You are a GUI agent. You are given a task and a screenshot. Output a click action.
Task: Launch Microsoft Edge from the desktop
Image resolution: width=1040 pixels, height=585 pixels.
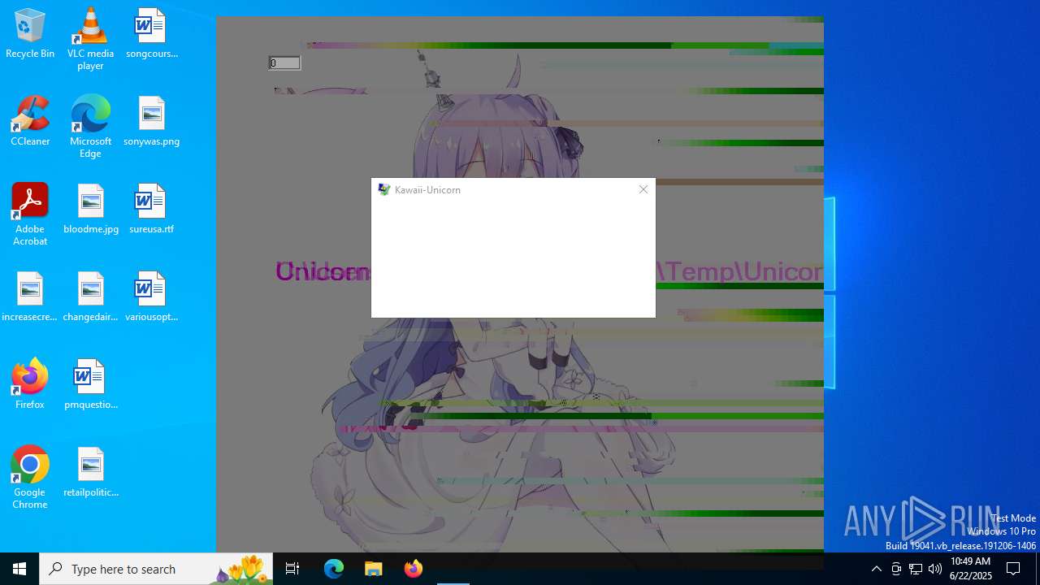point(90,127)
